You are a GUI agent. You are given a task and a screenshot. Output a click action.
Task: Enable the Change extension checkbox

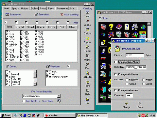pos(115,90)
